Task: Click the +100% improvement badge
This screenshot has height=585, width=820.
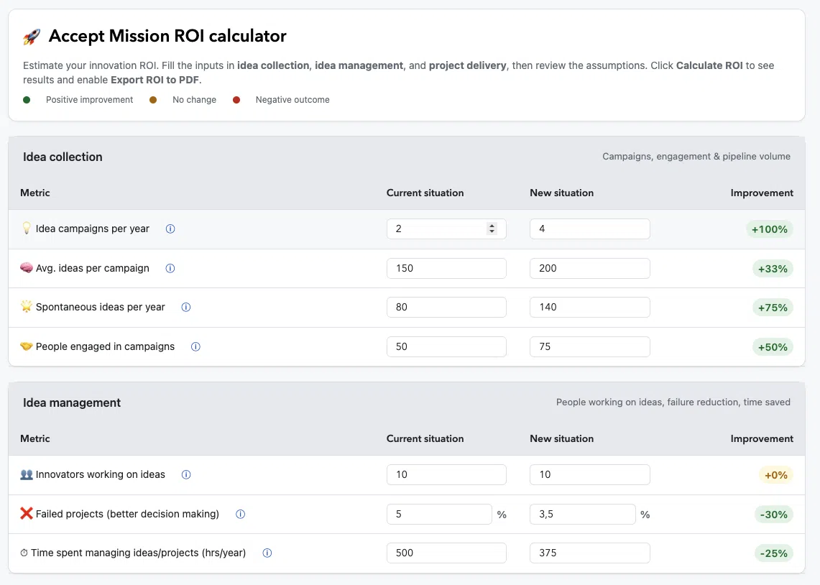Action: (769, 229)
